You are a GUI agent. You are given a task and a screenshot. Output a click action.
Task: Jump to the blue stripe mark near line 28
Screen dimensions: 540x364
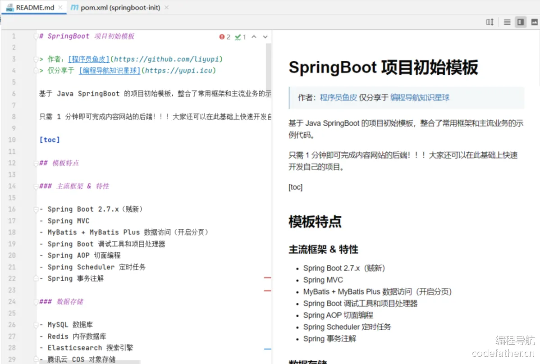point(268,349)
